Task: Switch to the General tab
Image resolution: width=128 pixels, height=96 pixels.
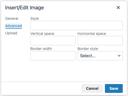Action: 12,18
